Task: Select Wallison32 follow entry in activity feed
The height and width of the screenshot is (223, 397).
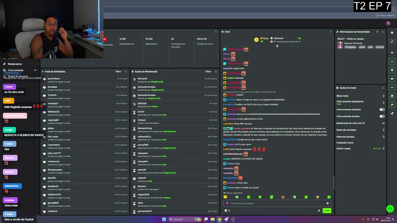Action: point(84,113)
